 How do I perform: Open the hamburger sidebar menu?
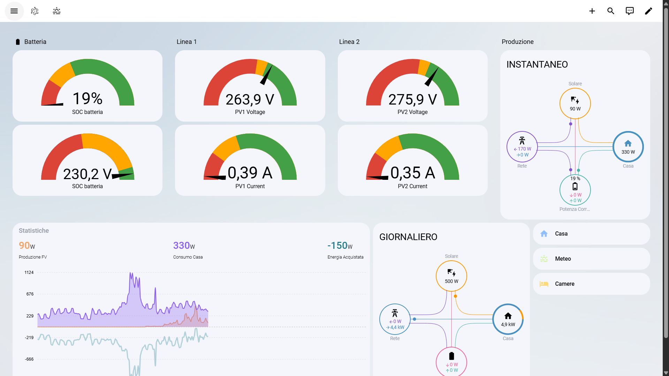(14, 11)
